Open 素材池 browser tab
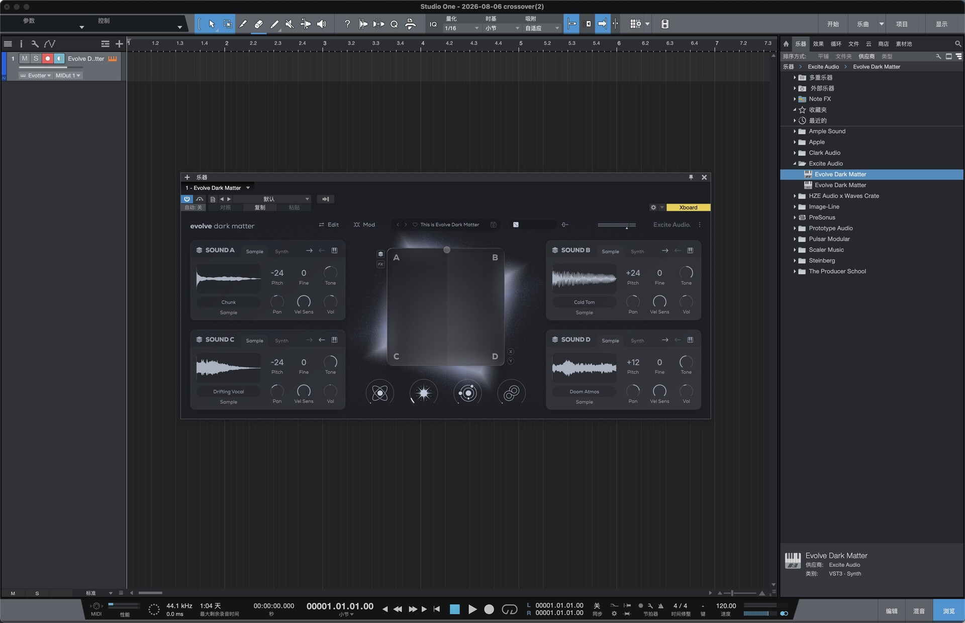The image size is (965, 623). click(x=904, y=44)
